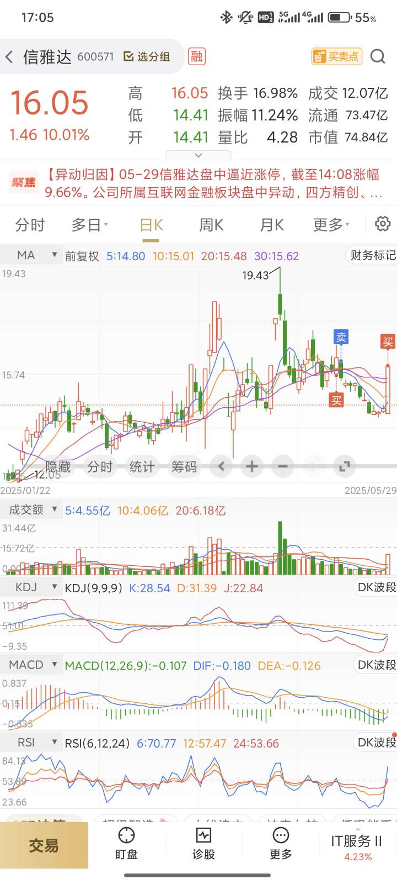
Task: Expand the quote details chevron
Action: coord(199,155)
